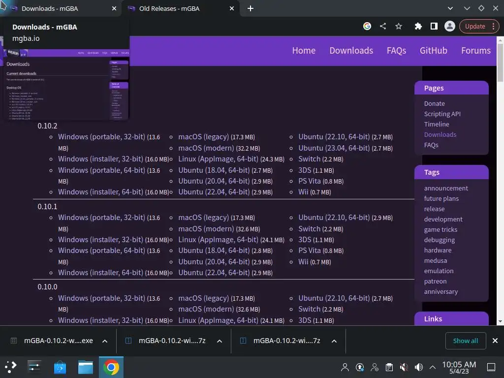Go to the Home nav link
This screenshot has width=504, height=378.
click(x=304, y=51)
